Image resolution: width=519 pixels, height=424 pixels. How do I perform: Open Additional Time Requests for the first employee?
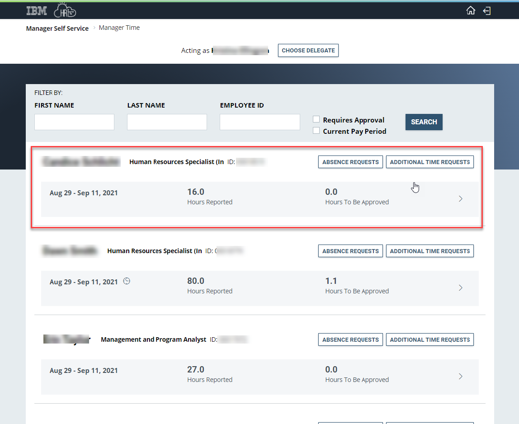pos(429,162)
